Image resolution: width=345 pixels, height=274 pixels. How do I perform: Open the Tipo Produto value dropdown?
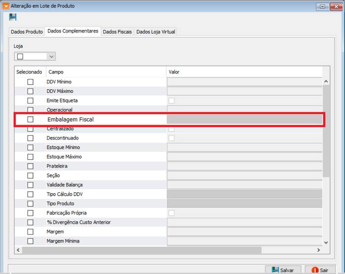point(244,204)
